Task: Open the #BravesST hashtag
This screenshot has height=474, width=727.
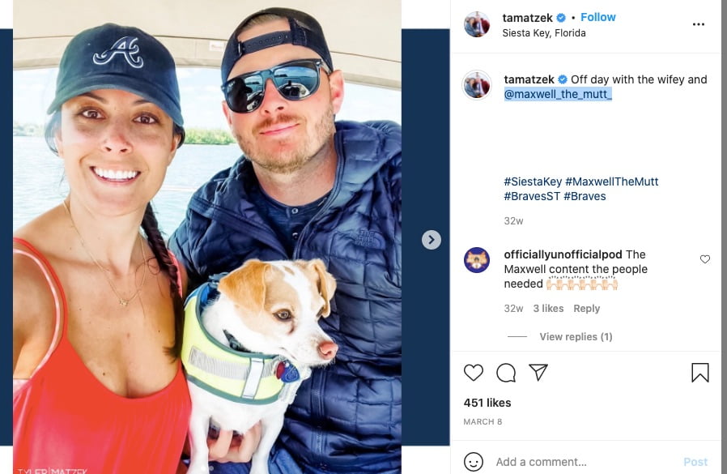Action: (x=532, y=196)
